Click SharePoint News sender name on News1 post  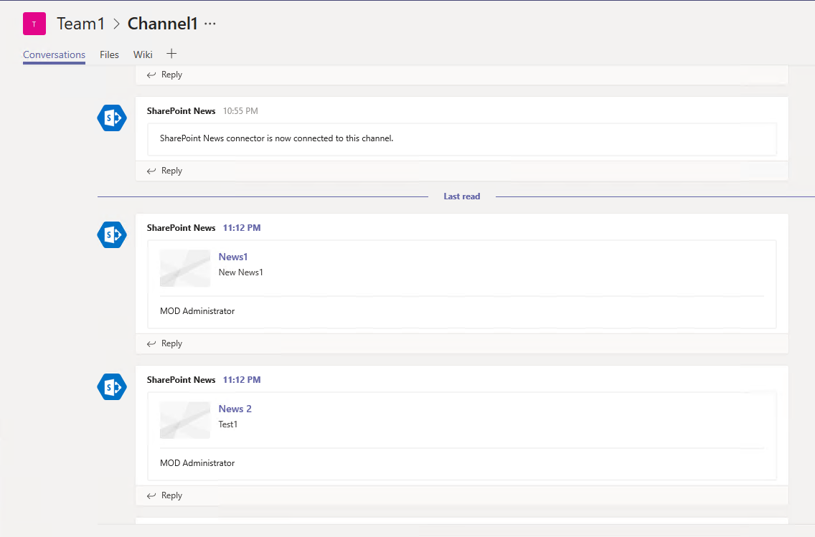[x=181, y=228]
